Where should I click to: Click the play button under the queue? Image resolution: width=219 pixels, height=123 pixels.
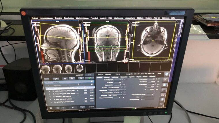(x=73, y=107)
